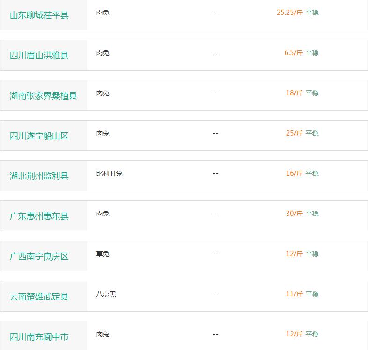Viewport: 368px width, 350px height.
Task: Open the 山东聊城茌平县 location link
Action: 39,15
